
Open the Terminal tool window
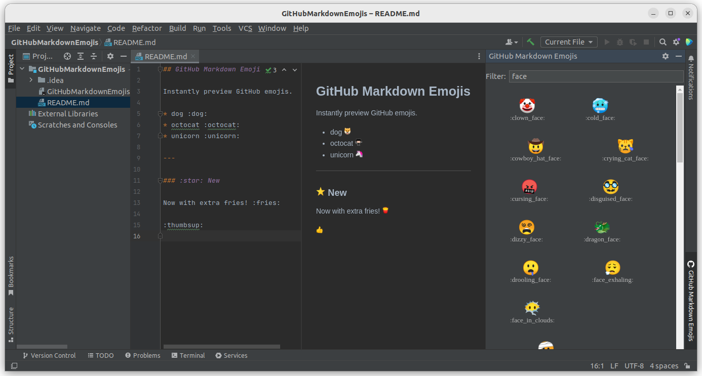click(188, 356)
